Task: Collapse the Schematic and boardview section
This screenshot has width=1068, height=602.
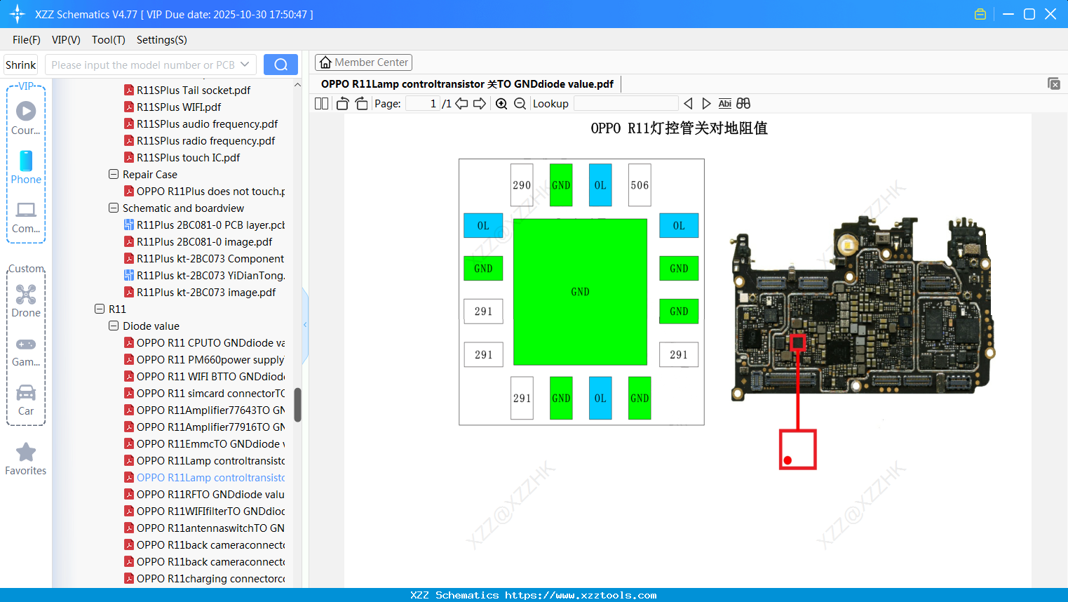Action: click(x=113, y=208)
